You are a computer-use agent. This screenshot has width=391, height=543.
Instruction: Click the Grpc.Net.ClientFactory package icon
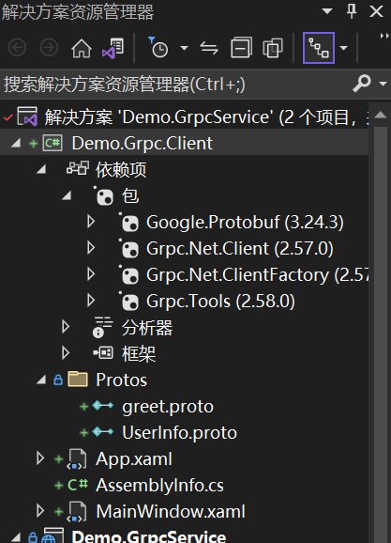coord(129,275)
